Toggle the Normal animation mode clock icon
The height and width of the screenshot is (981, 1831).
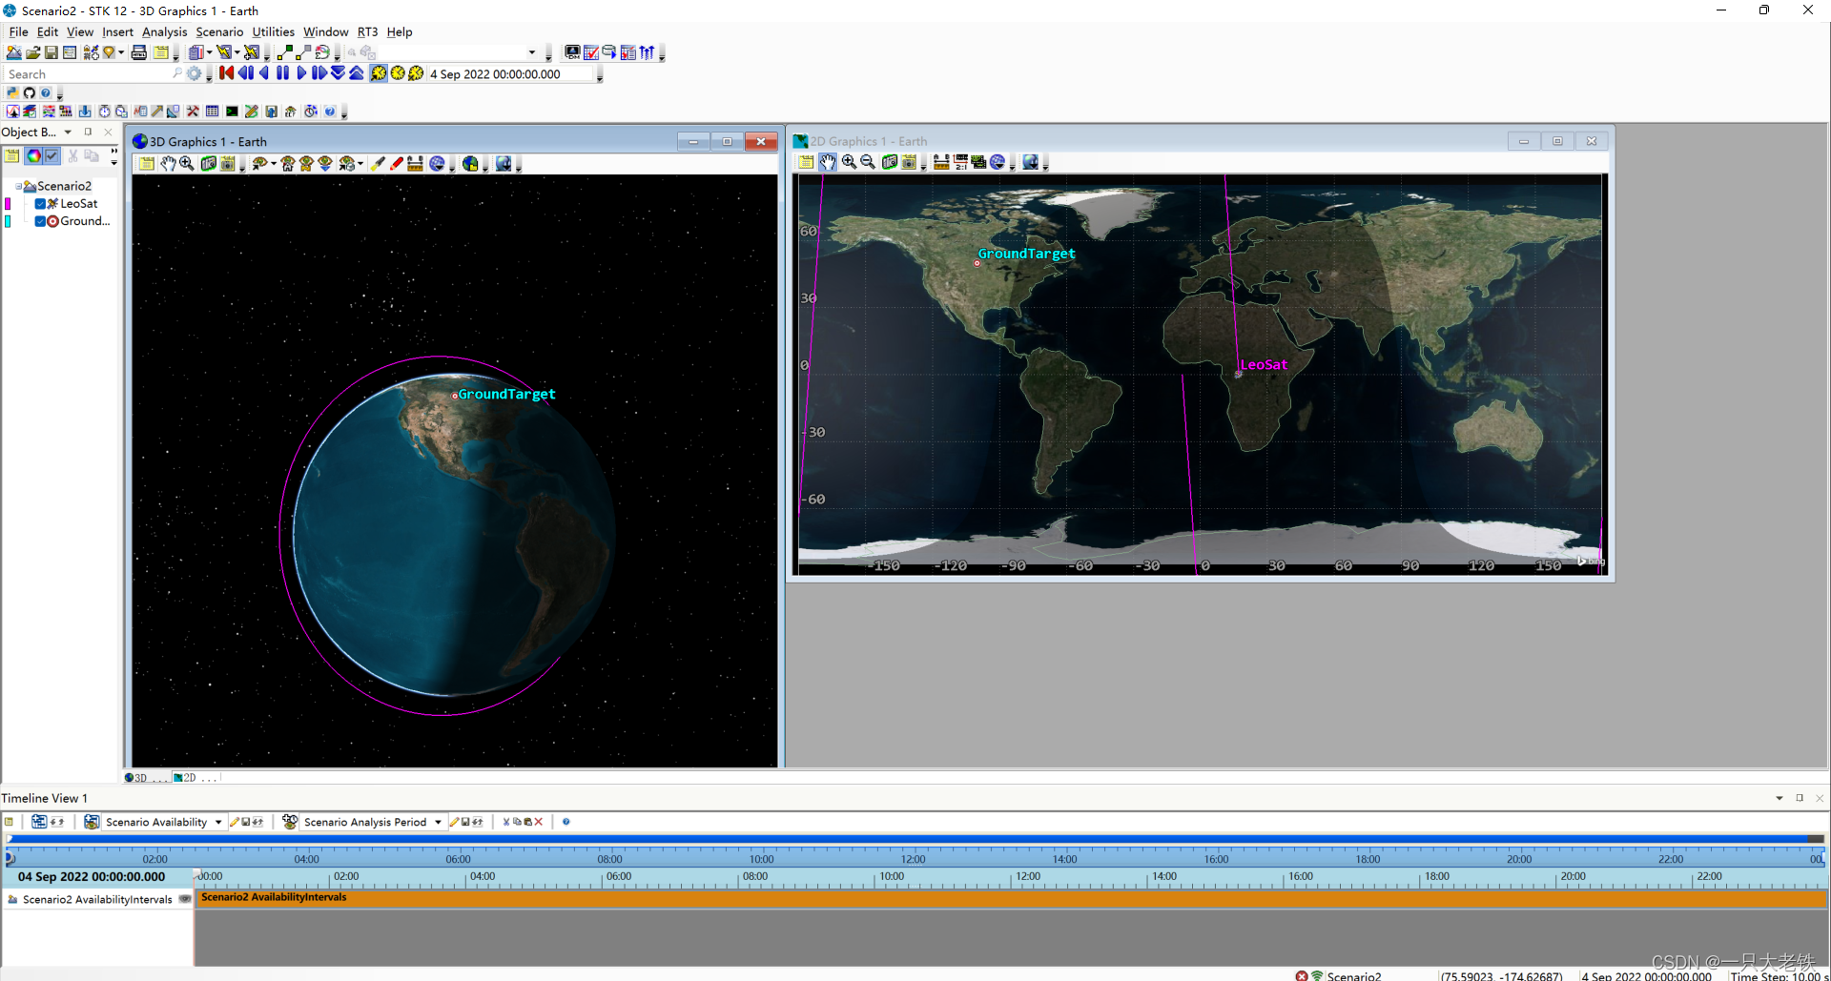[x=379, y=73]
